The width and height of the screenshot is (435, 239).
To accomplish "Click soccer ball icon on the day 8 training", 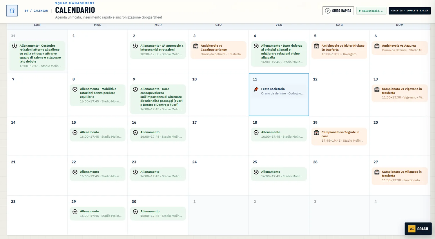I will click(75, 89).
